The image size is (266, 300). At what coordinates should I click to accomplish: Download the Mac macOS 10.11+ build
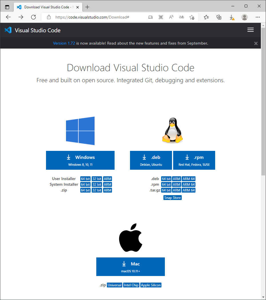tap(131, 267)
